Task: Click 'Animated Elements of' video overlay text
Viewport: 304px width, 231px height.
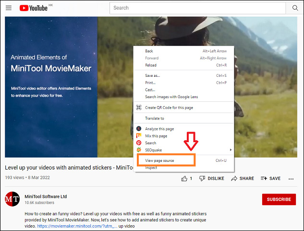Action: click(39, 58)
